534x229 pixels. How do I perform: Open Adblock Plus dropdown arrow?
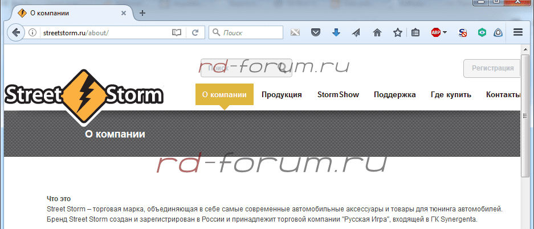(x=445, y=32)
